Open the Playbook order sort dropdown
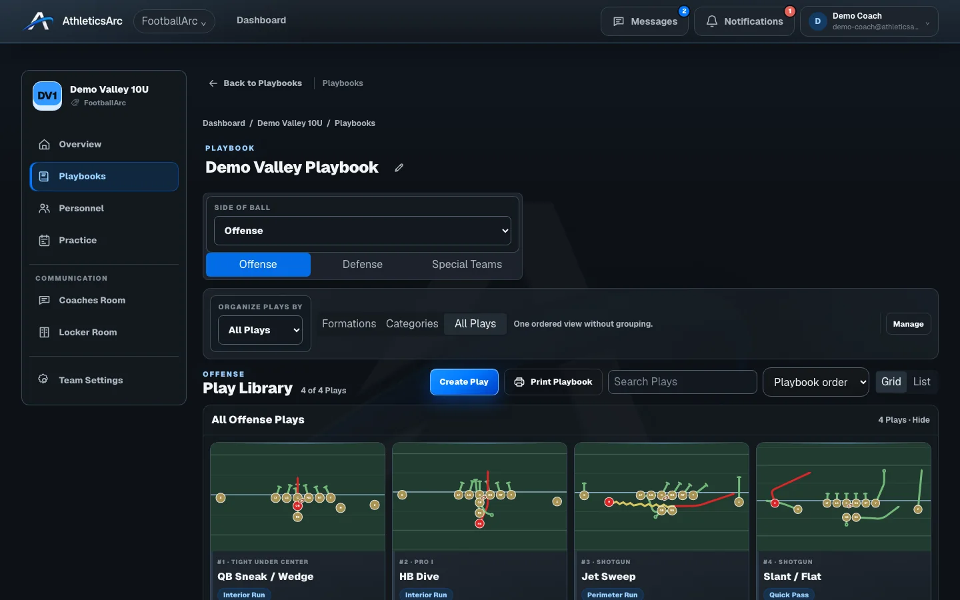 click(x=815, y=382)
